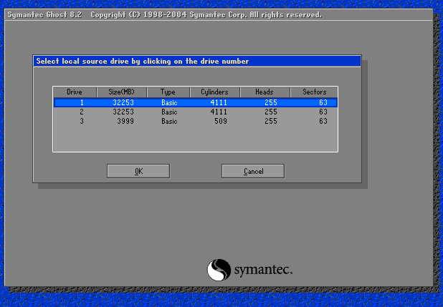Viewport: 443px width, 307px height.
Task: Click the Symantec Ghost 8.2 title text
Action: point(45,14)
